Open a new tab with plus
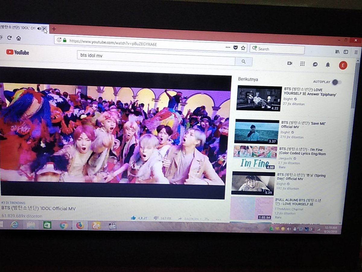 point(54,29)
